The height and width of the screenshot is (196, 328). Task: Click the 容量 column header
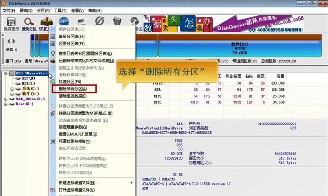pos(280,76)
